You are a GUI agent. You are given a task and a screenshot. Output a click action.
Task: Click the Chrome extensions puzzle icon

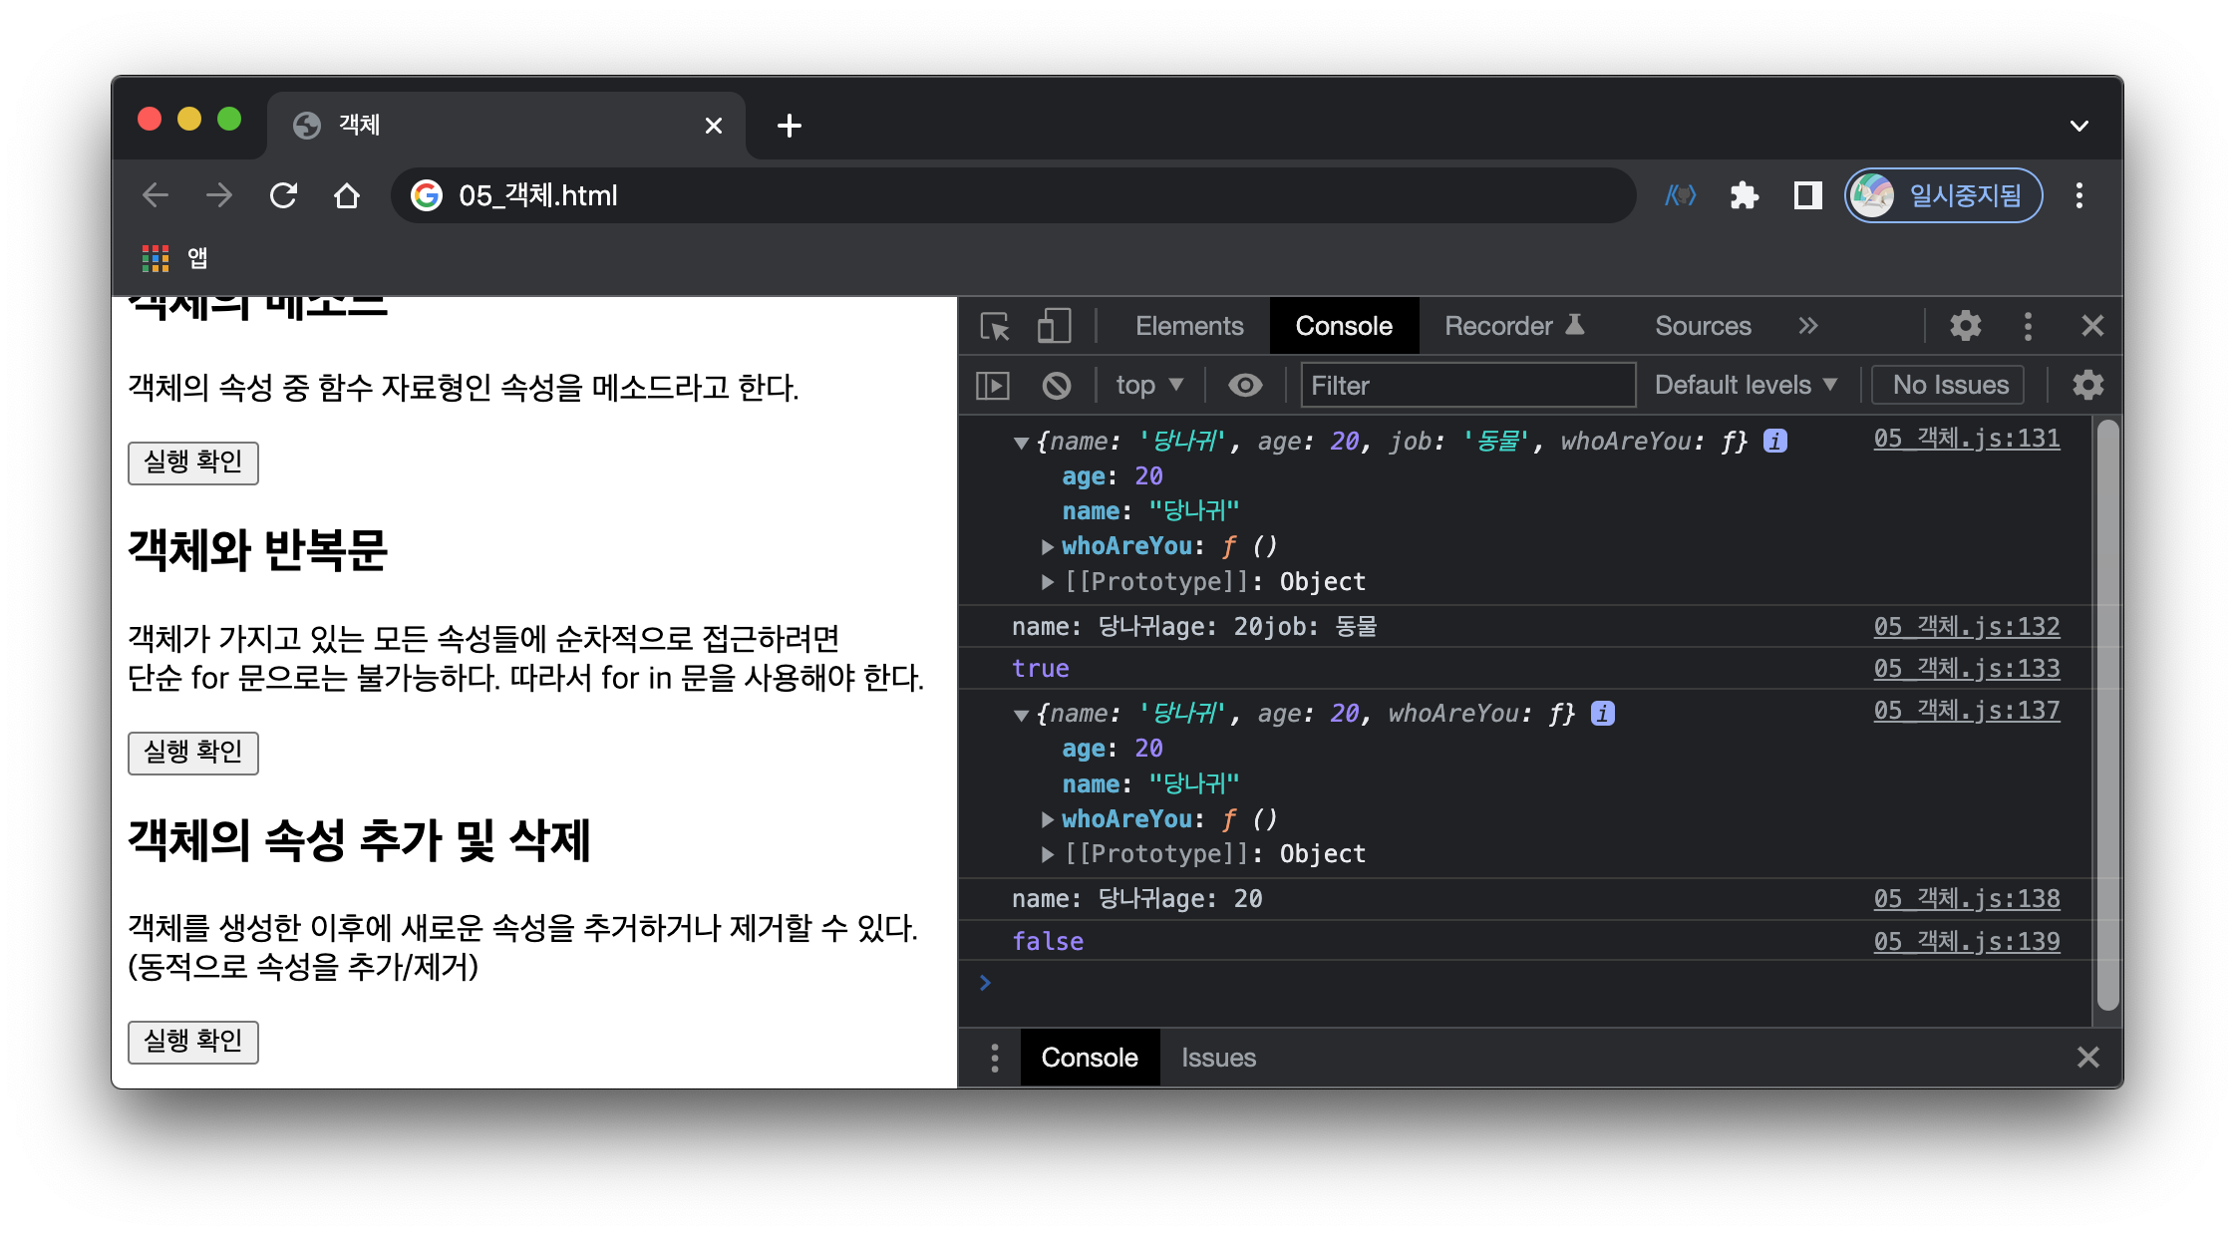point(1744,195)
